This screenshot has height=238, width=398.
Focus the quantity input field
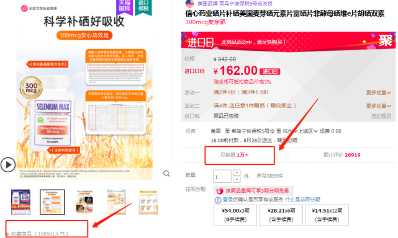tap(222, 176)
